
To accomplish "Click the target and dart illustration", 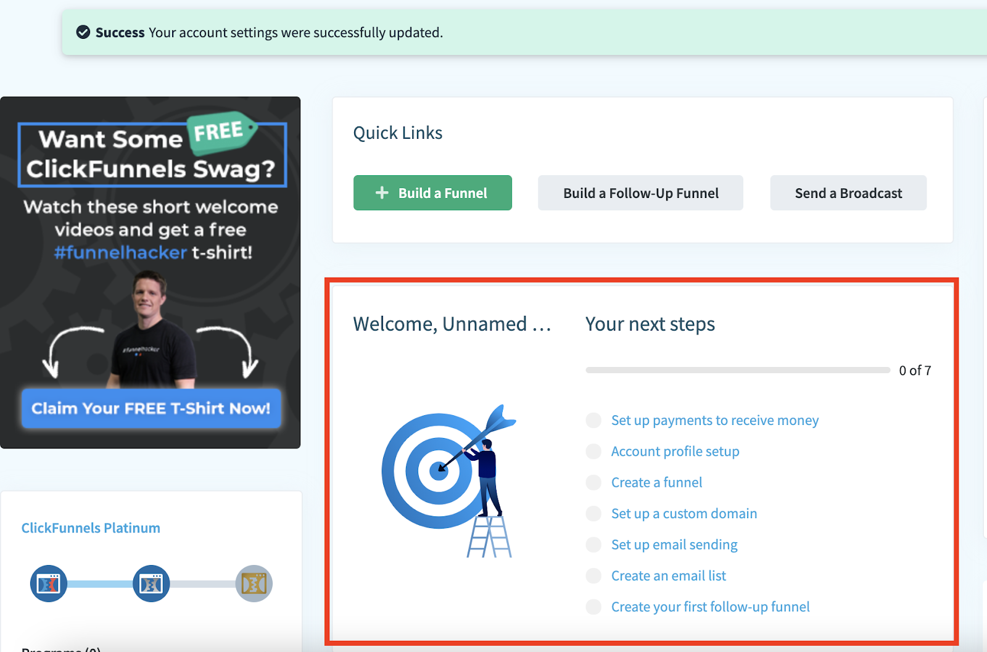I will click(x=449, y=481).
